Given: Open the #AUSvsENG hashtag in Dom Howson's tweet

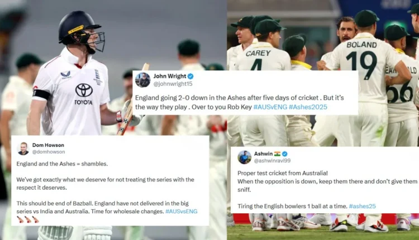Looking at the screenshot, I should (x=181, y=212).
